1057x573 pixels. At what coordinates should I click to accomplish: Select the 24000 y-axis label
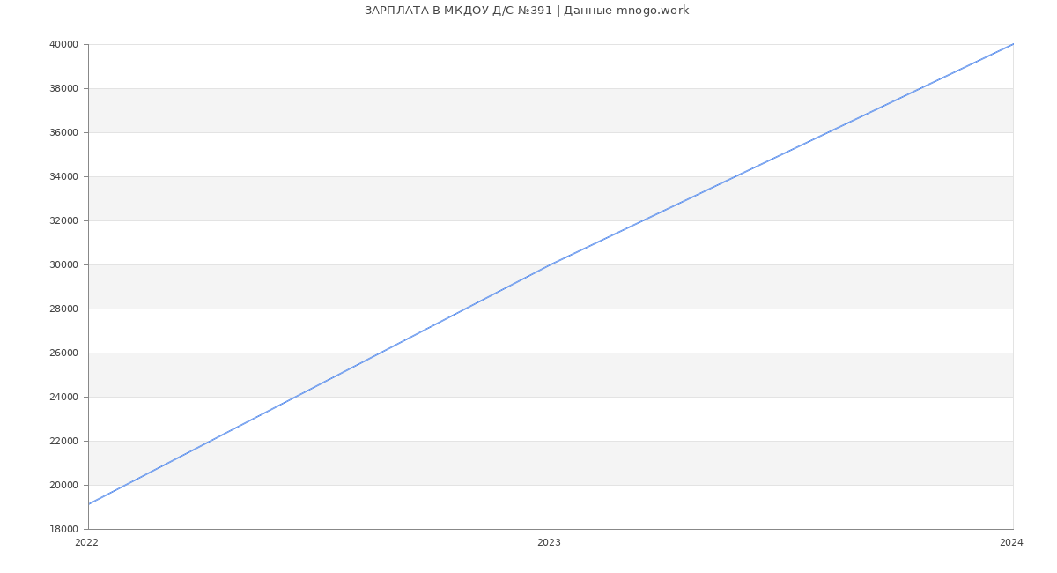click(x=65, y=398)
